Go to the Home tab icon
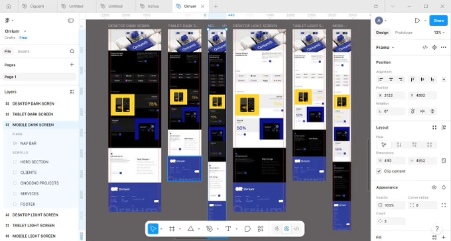The width and height of the screenshot is (451, 241). 9,6
